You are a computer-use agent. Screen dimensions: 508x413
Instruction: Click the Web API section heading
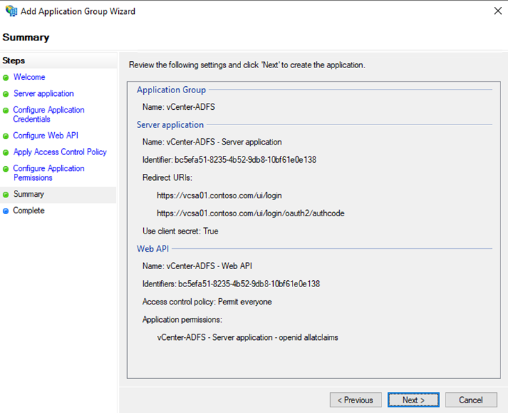pyautogui.click(x=153, y=249)
